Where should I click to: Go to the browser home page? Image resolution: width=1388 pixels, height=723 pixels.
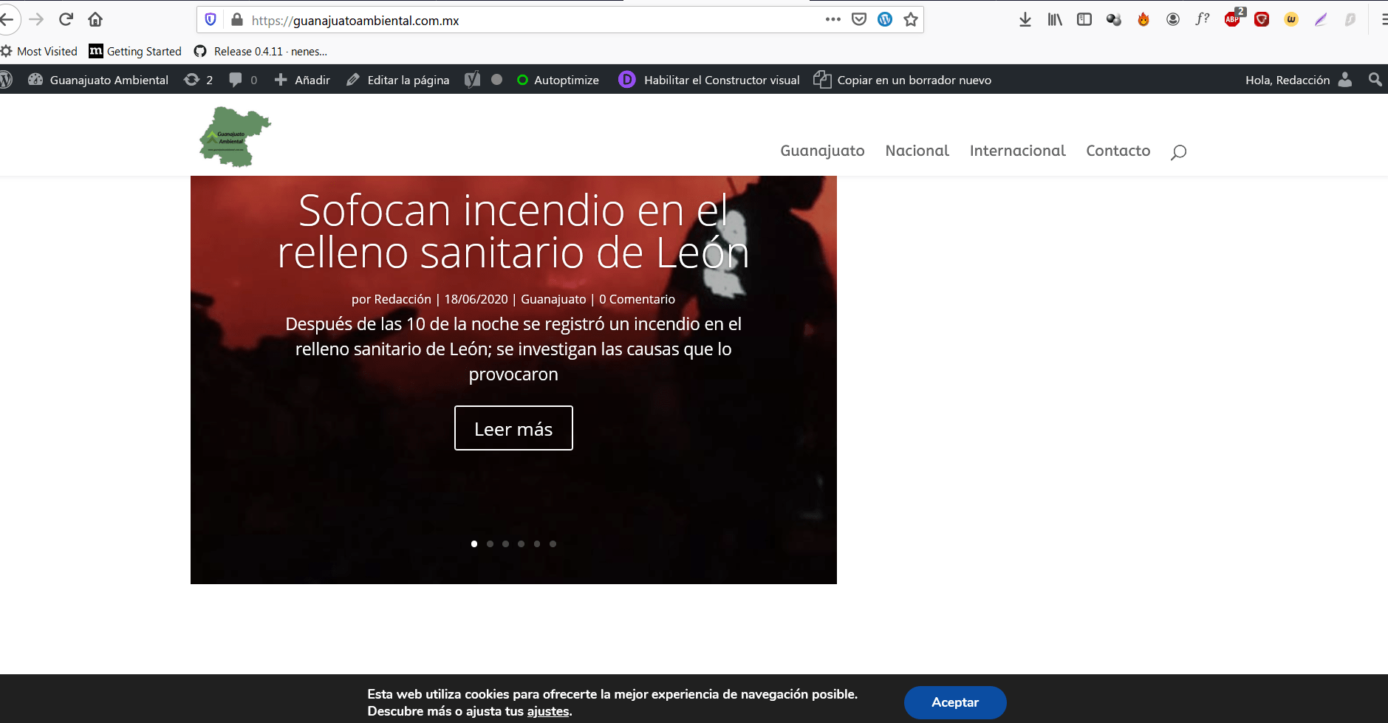tap(95, 19)
